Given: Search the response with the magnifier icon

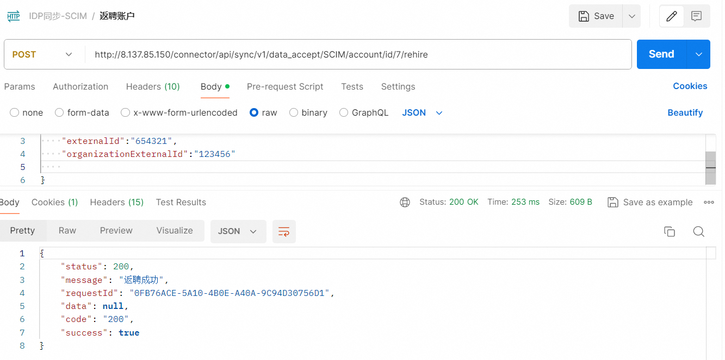Looking at the screenshot, I should click(699, 232).
